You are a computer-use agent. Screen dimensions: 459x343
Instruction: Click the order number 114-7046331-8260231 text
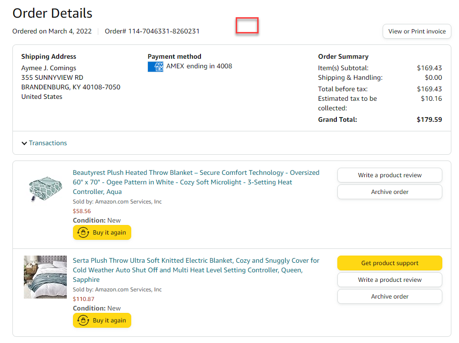coord(164,31)
